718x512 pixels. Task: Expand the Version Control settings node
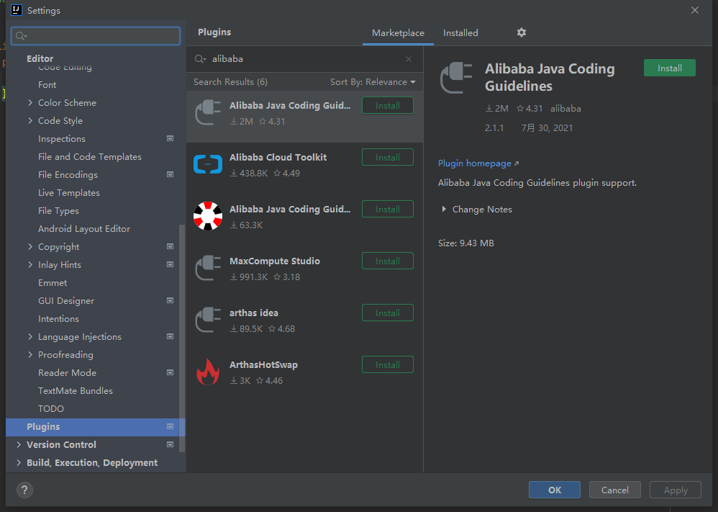point(19,445)
